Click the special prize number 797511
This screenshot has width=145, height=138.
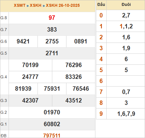click(52, 136)
